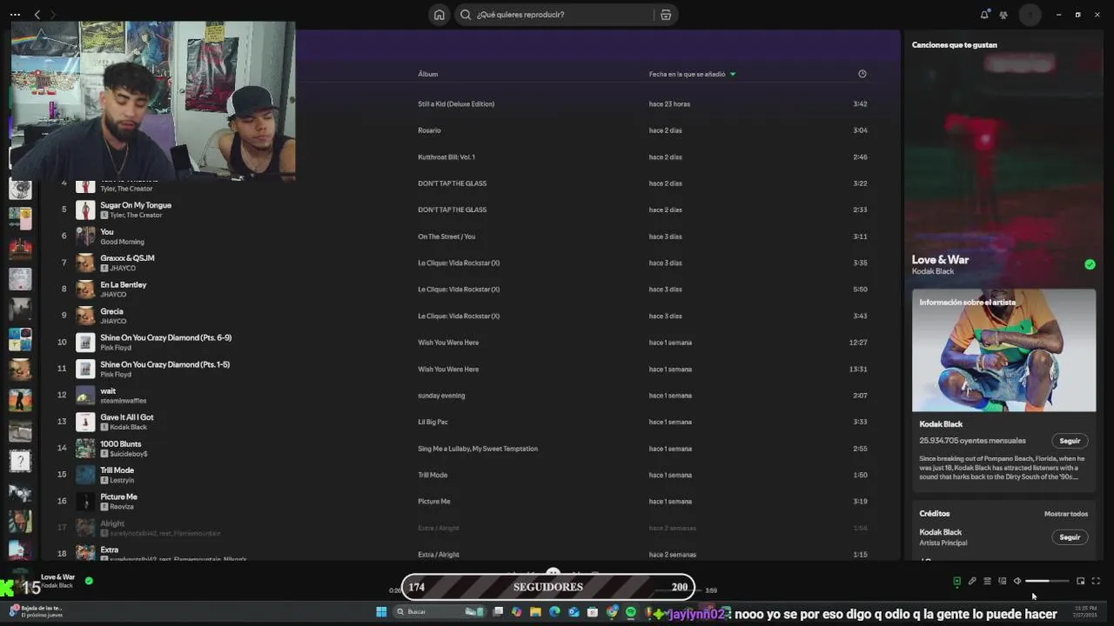
Task: Open notifications bell icon
Action: click(x=984, y=15)
